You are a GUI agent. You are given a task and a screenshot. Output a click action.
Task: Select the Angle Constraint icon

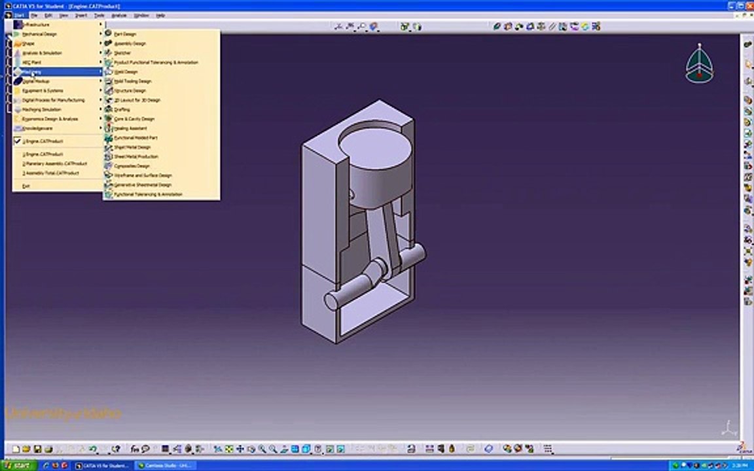(530, 26)
